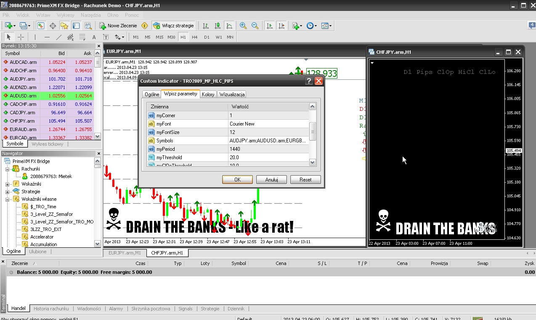Edit the myFontSize value 12
Image resolution: width=536 pixels, height=320 pixels.
[269, 132]
